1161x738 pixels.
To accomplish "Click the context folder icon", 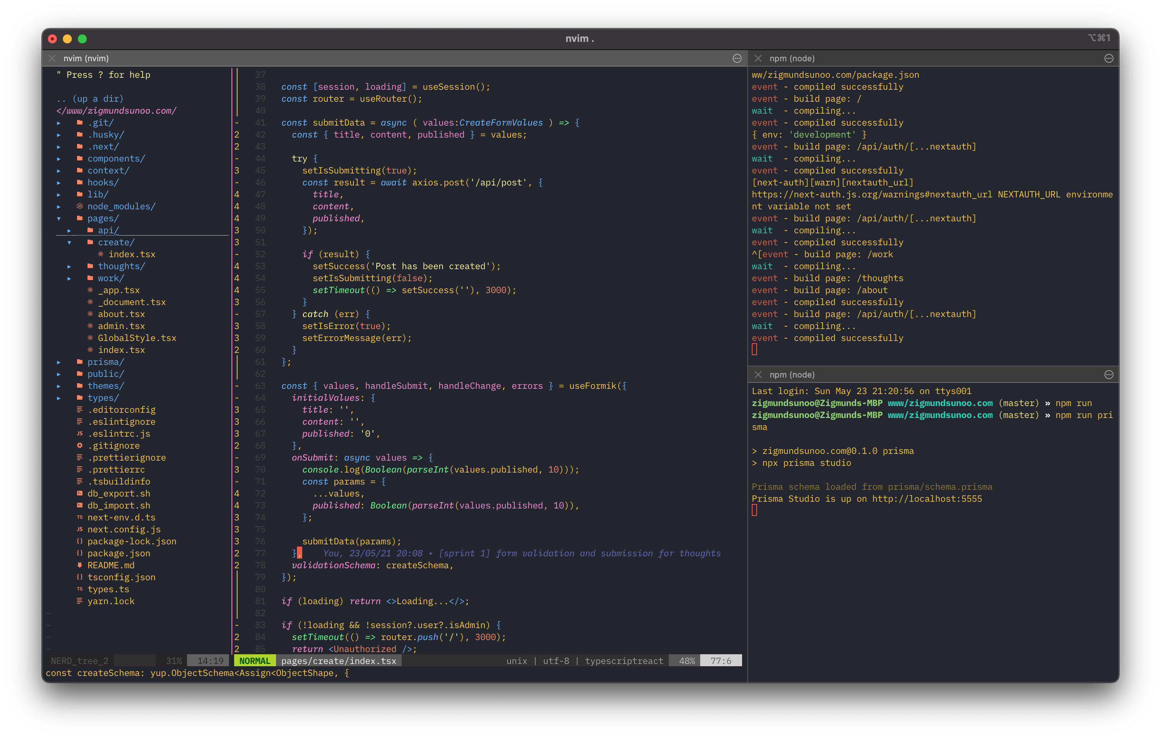I will 80,170.
